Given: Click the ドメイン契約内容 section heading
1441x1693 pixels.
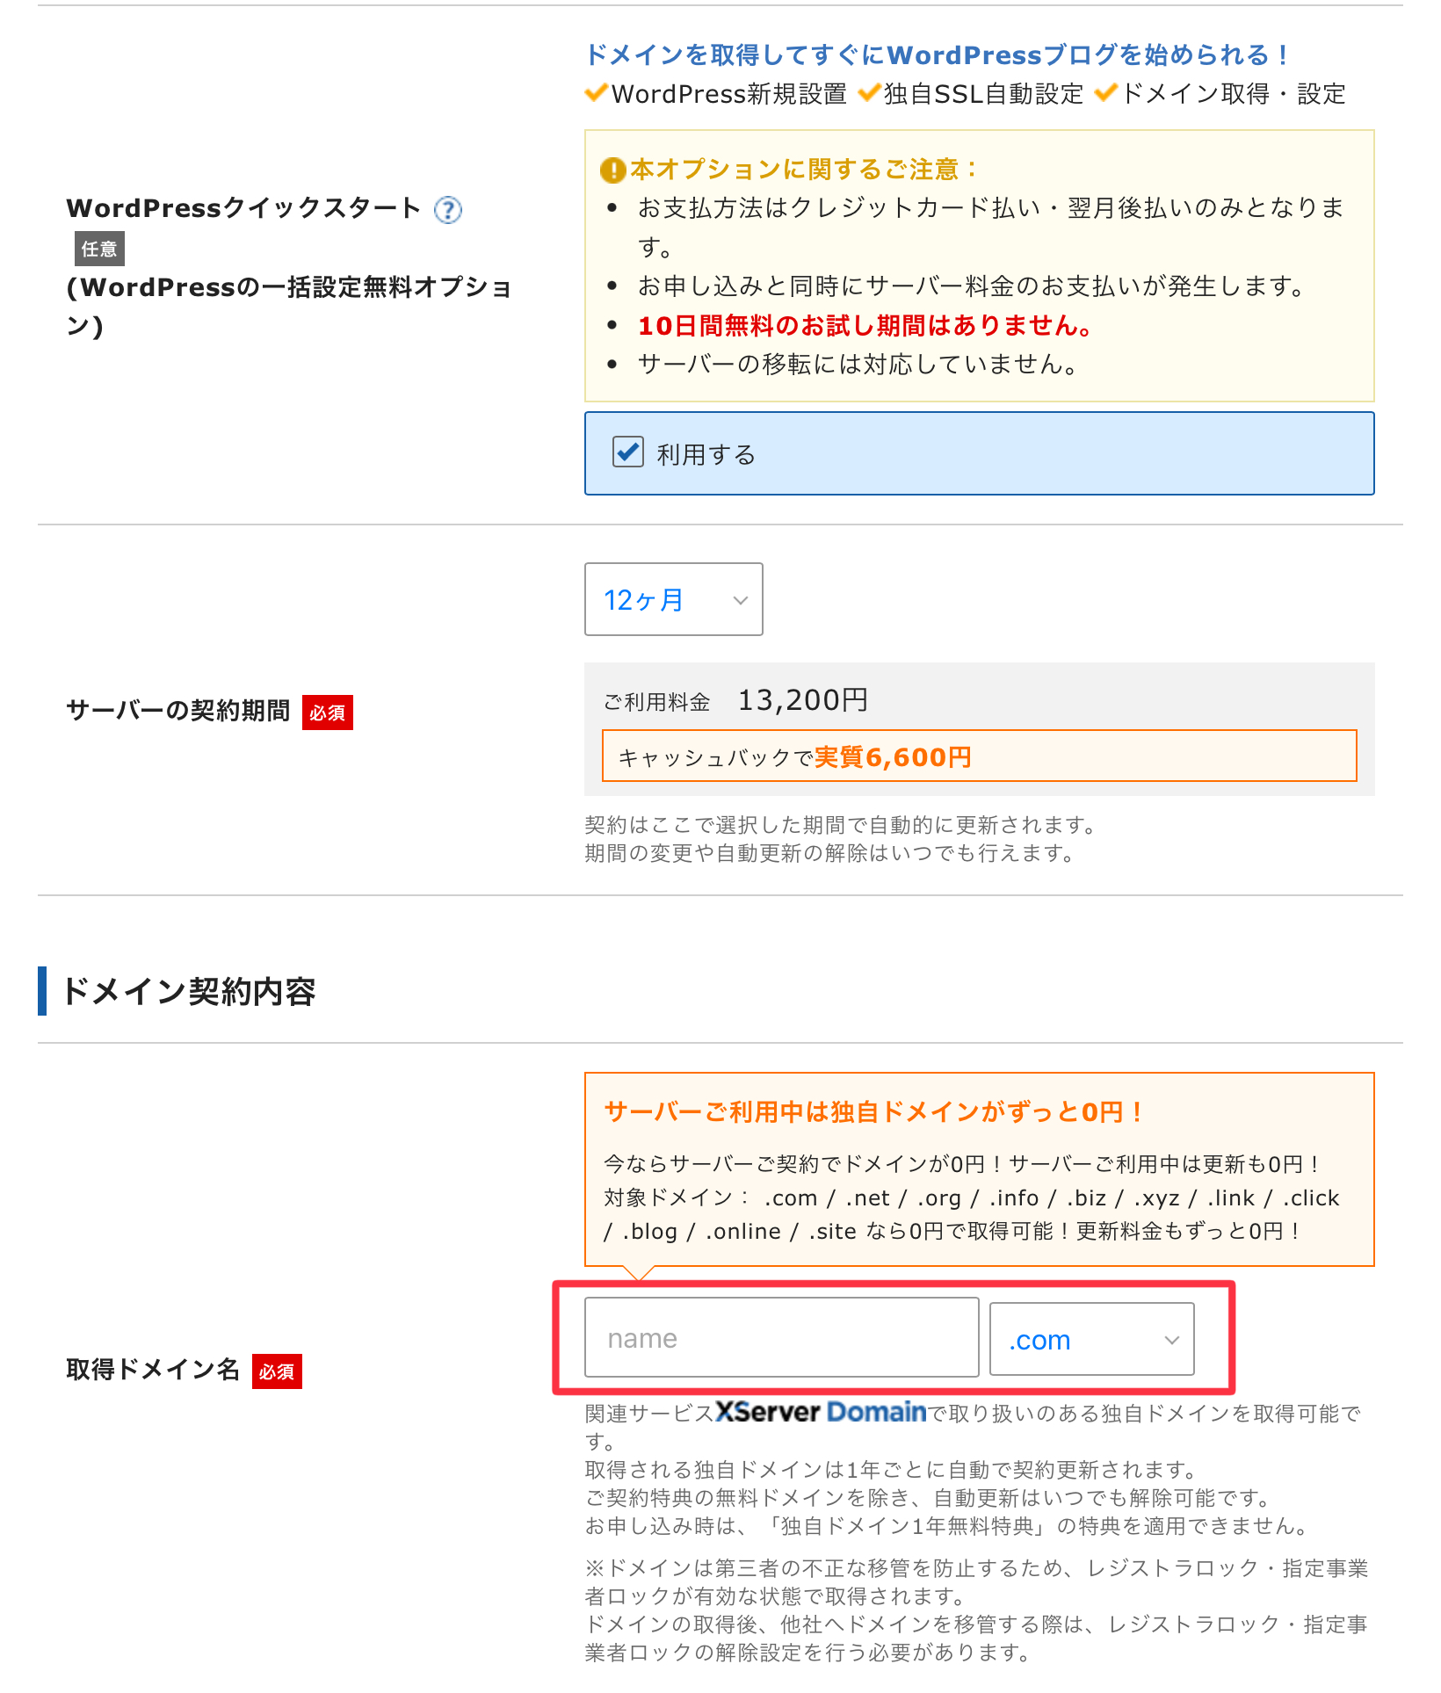Looking at the screenshot, I should coord(189,991).
